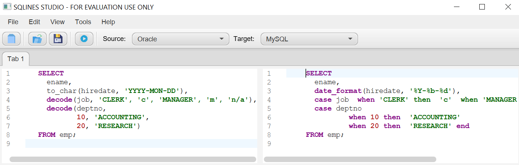Maximize the SQLines Studio window
This screenshot has width=519, height=165.
pyautogui.click(x=482, y=7)
